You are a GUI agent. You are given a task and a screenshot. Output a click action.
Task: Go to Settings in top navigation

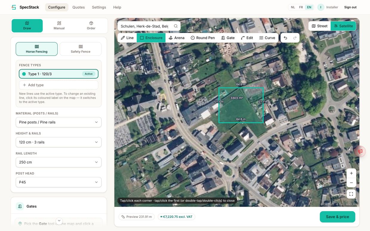pyautogui.click(x=99, y=7)
